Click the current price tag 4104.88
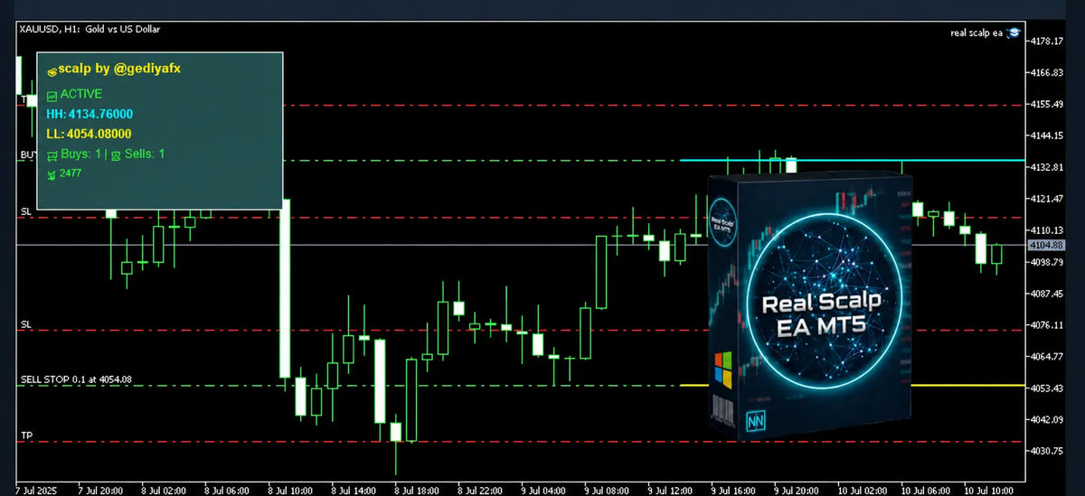1085x496 pixels. [x=1046, y=245]
